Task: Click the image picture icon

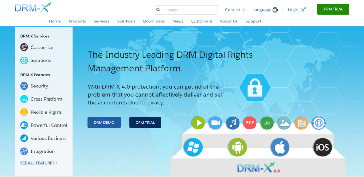Action: point(284,123)
